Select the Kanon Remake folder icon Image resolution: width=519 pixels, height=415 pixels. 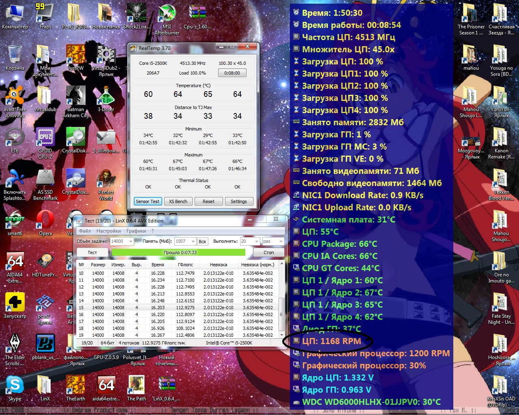point(502,143)
